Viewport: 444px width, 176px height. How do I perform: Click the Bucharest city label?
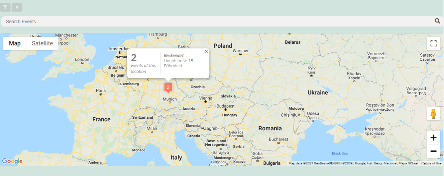pos(278,139)
